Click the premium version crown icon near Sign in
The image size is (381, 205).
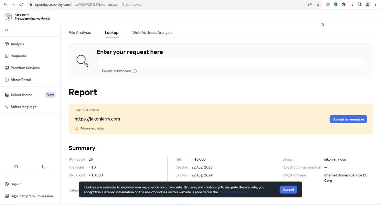[7, 196]
